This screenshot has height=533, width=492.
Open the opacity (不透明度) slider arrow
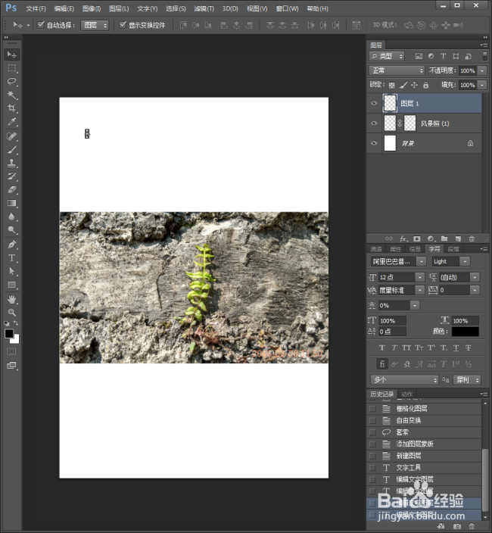[482, 70]
